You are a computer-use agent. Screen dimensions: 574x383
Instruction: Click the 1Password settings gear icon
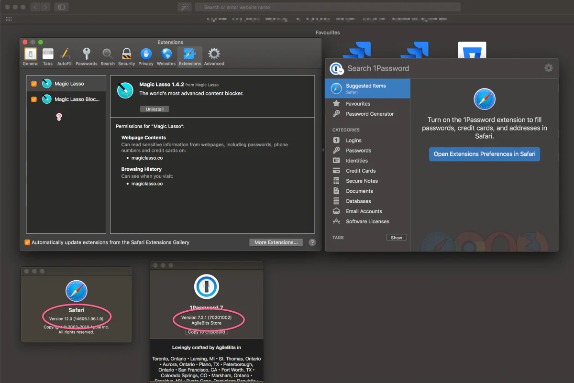pyautogui.click(x=548, y=68)
